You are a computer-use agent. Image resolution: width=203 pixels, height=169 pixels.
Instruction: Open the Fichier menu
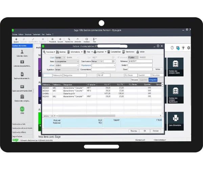[15, 34]
